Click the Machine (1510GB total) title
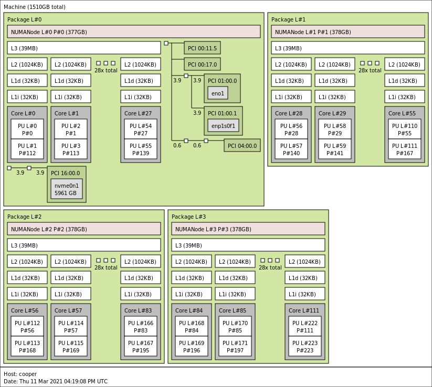Image resolution: width=432 pixels, height=387 pixels. coord(35,7)
